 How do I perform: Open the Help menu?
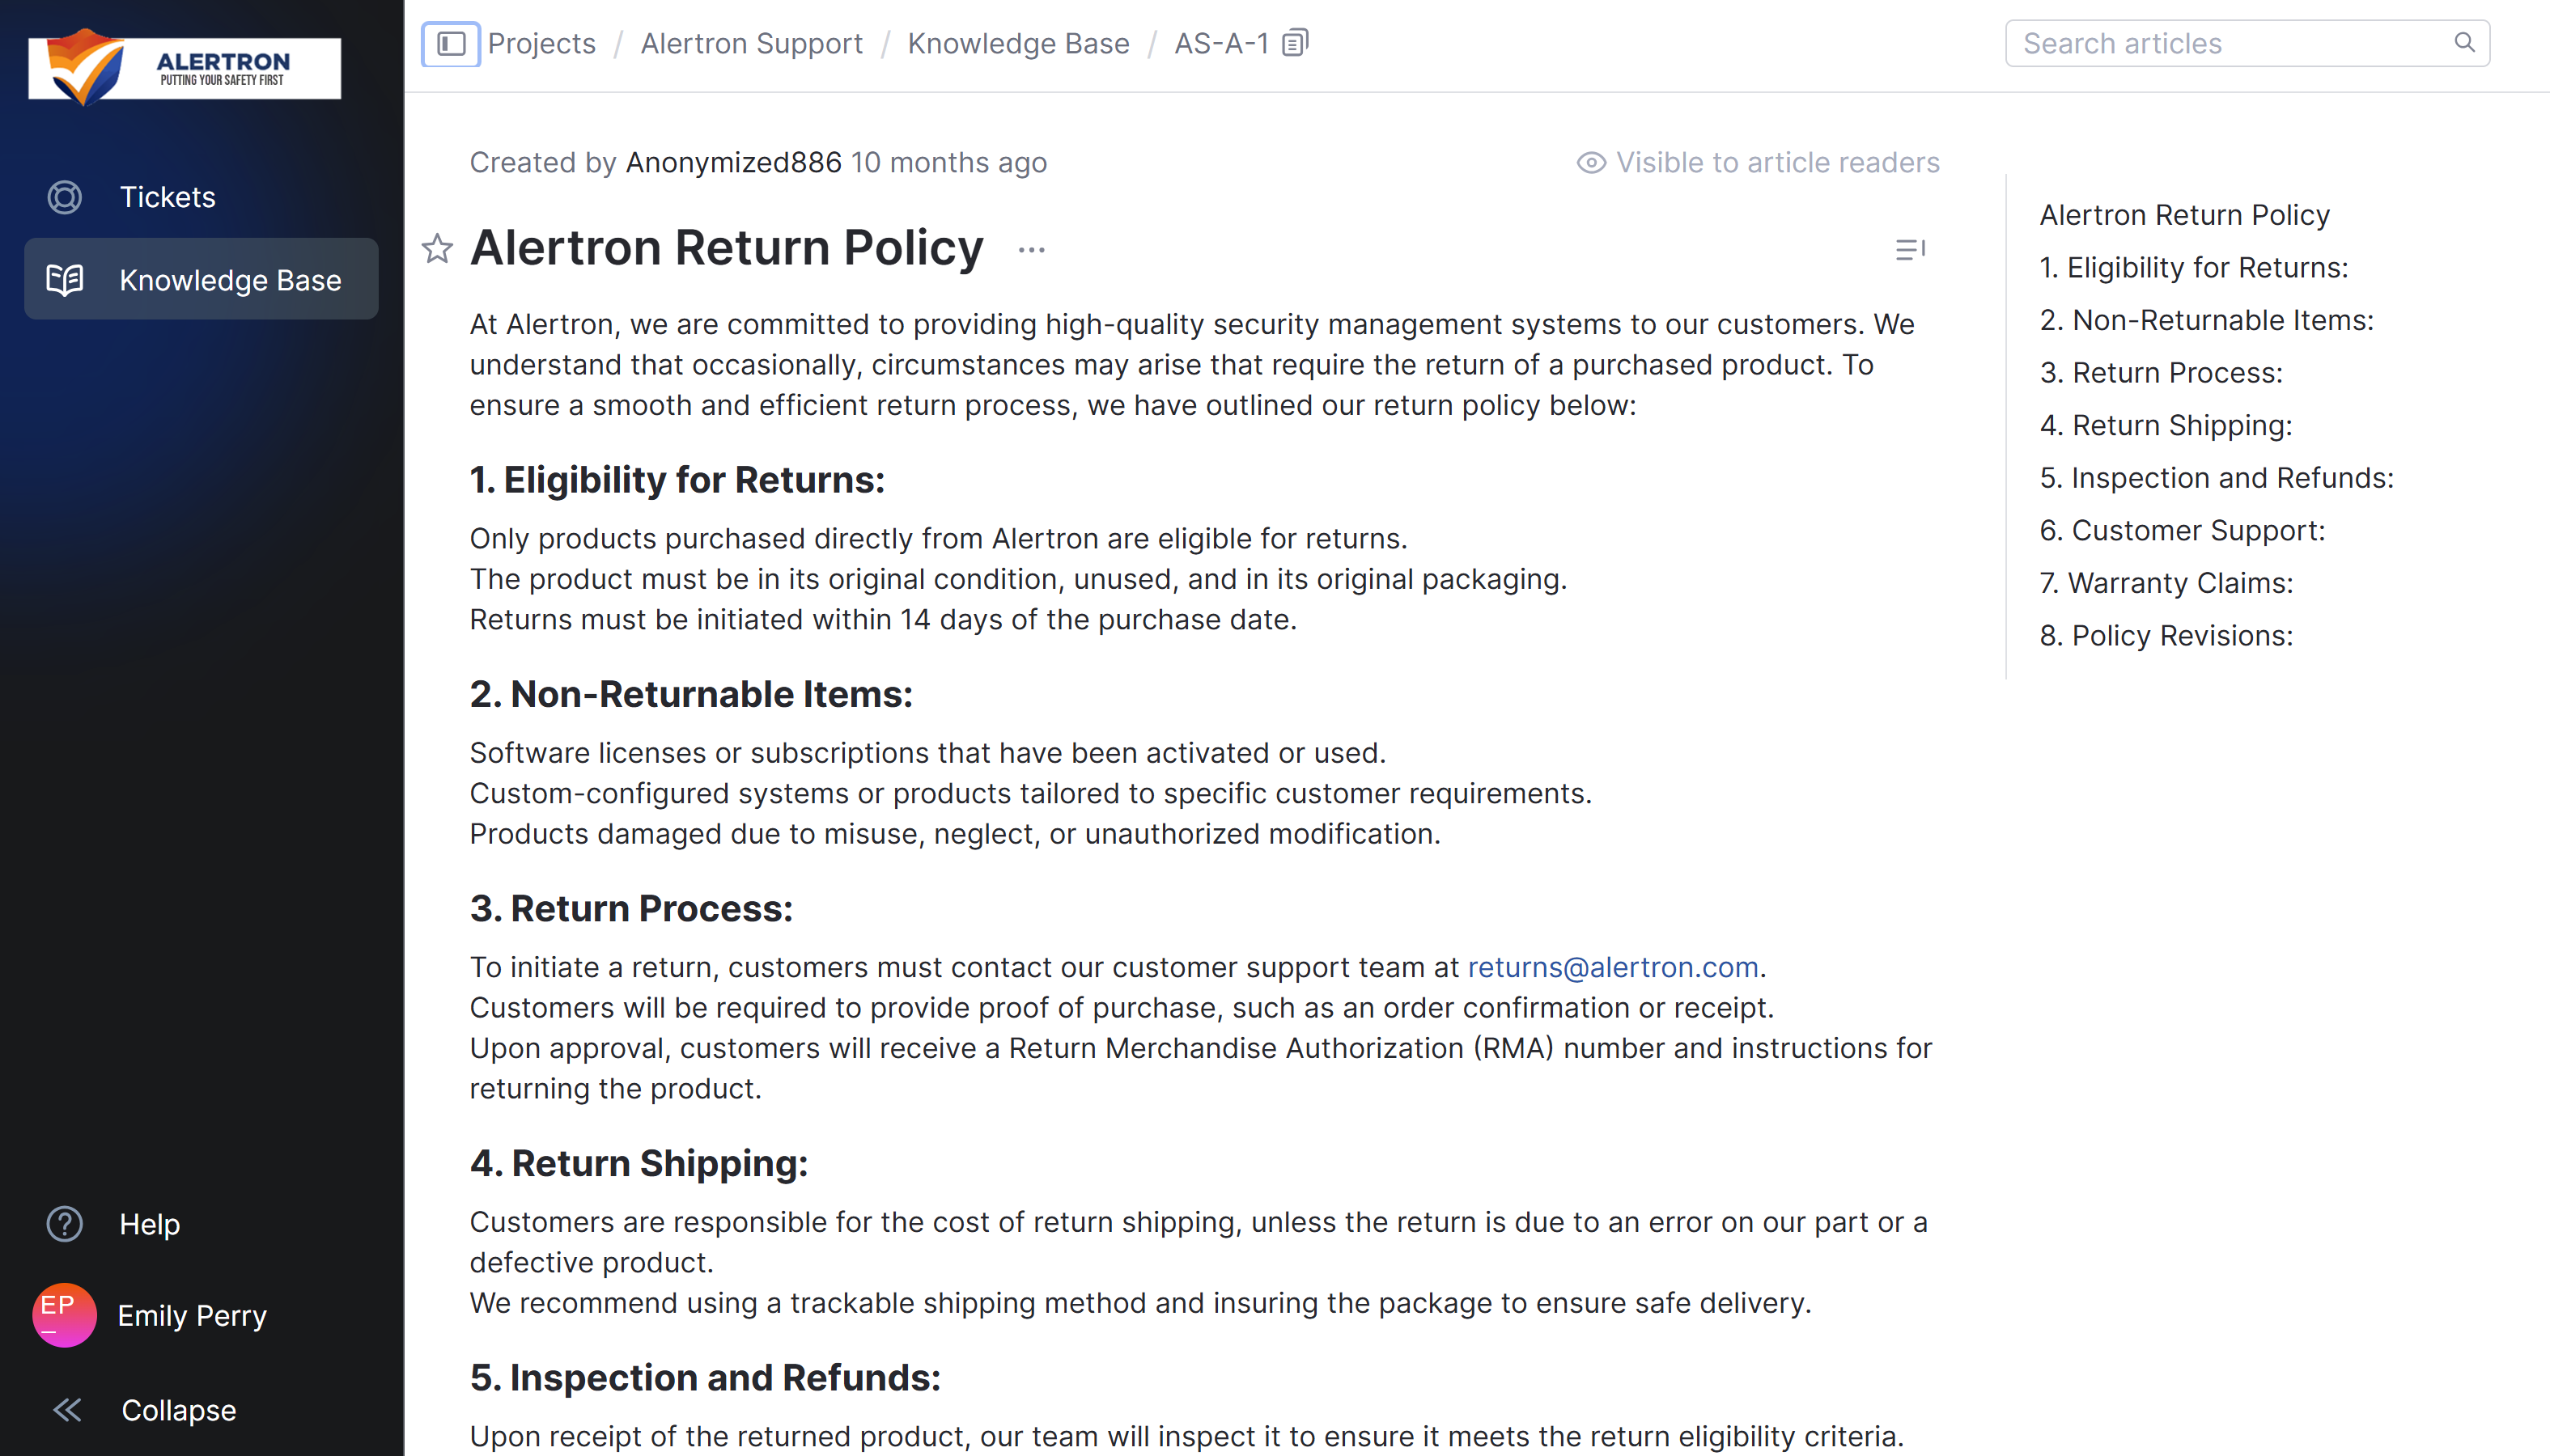pos(149,1224)
